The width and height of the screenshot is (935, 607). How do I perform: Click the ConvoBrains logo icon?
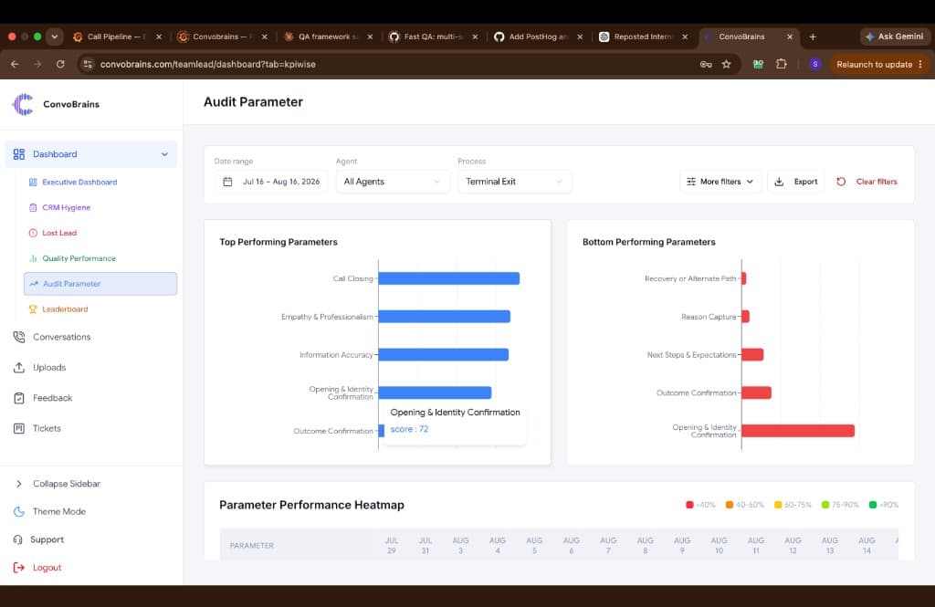[23, 104]
